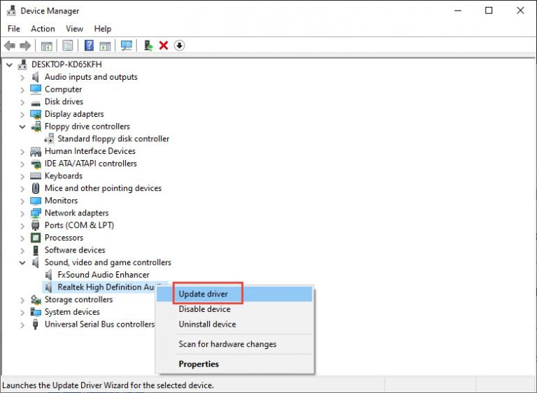Select the FxSound Audio Enhancer label
Viewport: 537px width, 393px height.
103,275
